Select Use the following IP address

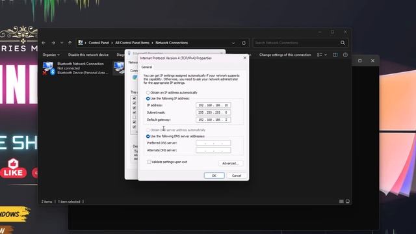148,98
